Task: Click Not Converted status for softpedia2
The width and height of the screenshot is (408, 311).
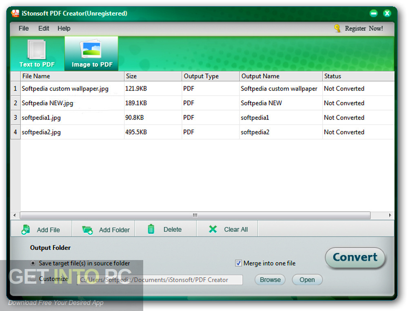Action: [358, 132]
